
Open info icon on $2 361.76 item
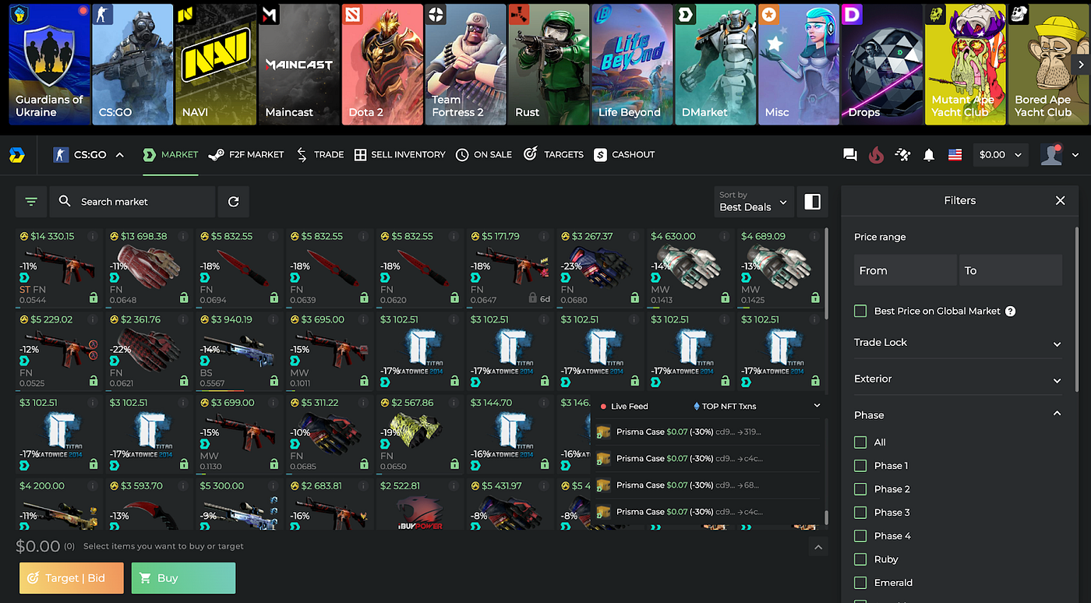click(x=183, y=319)
